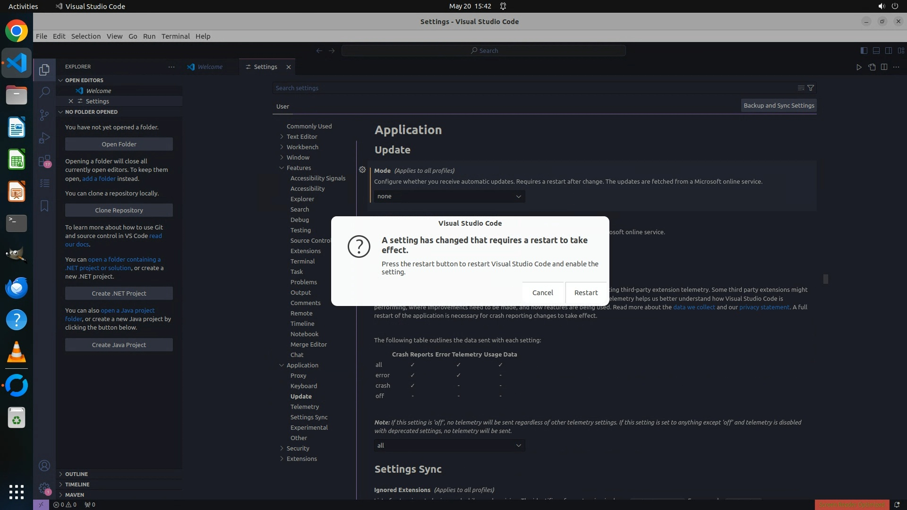907x510 pixels.
Task: Click the filter settings funnel icon
Action: [x=811, y=88]
